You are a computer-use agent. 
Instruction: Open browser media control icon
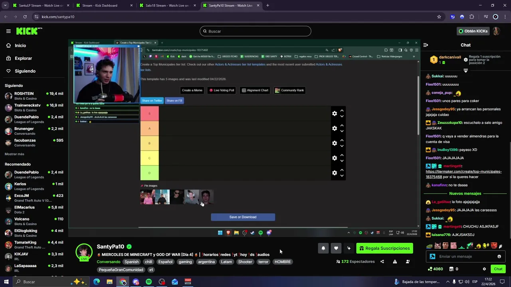tap(485, 17)
